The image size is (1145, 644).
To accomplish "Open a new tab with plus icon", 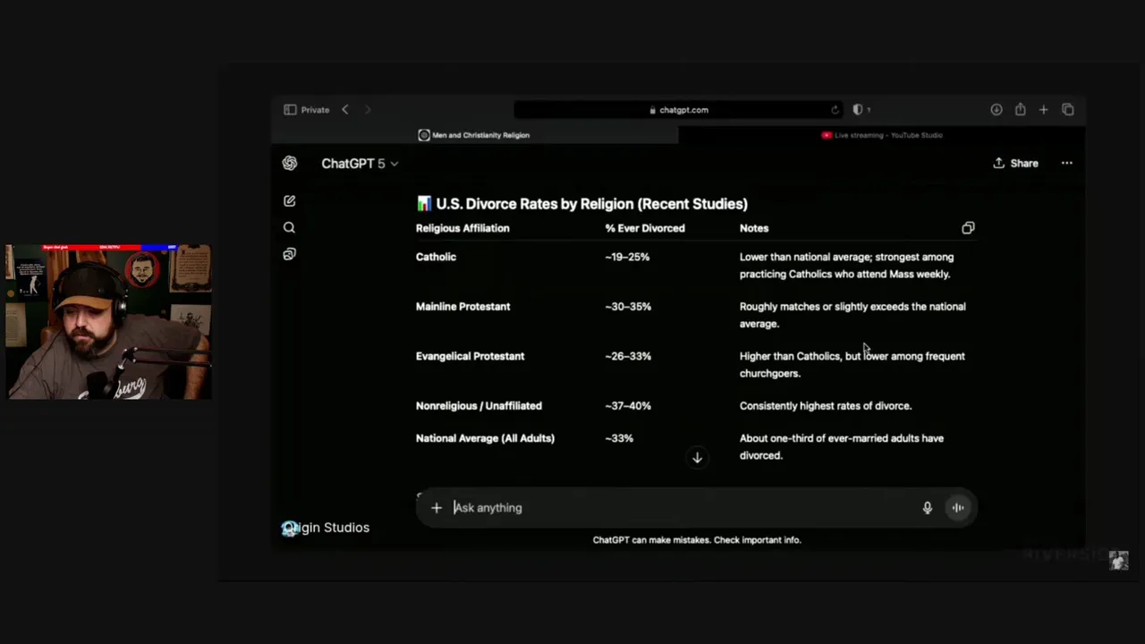I will coord(1043,110).
